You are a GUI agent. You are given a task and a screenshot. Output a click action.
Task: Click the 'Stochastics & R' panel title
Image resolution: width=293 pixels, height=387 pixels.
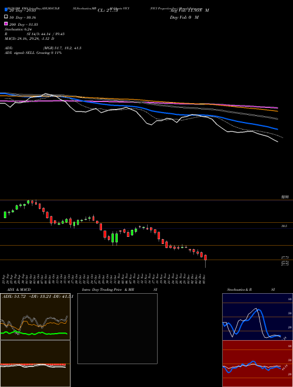239,290
